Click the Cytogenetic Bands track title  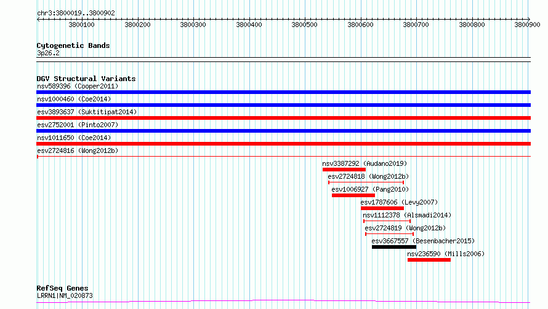pyautogui.click(x=73, y=45)
